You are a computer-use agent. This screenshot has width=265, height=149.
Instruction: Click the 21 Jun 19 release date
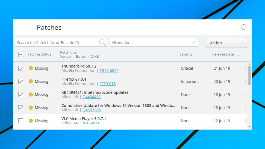222,68
